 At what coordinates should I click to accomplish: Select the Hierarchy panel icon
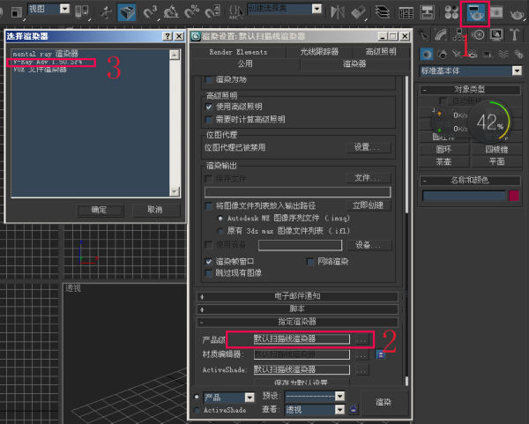(460, 35)
